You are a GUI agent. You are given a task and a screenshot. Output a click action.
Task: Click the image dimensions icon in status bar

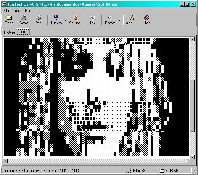(x=129, y=171)
